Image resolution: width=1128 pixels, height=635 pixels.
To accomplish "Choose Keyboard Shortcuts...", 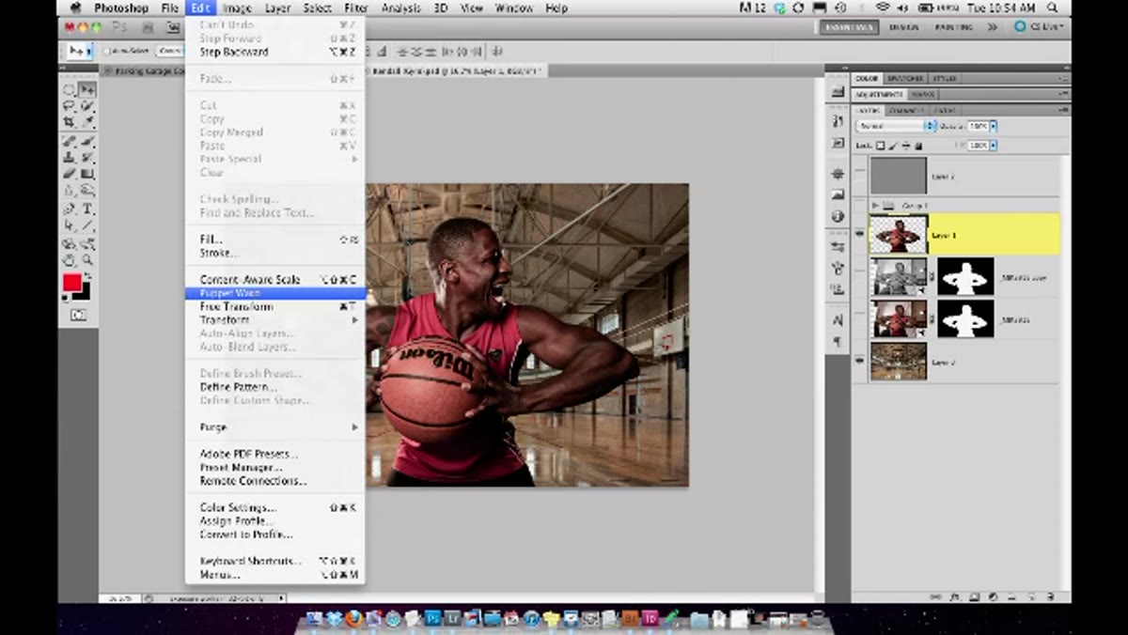I will tap(274, 561).
